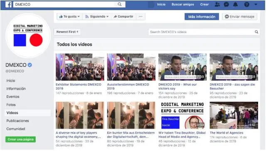
Task: Go to Inicio in the top bar
Action: pos(161,5)
